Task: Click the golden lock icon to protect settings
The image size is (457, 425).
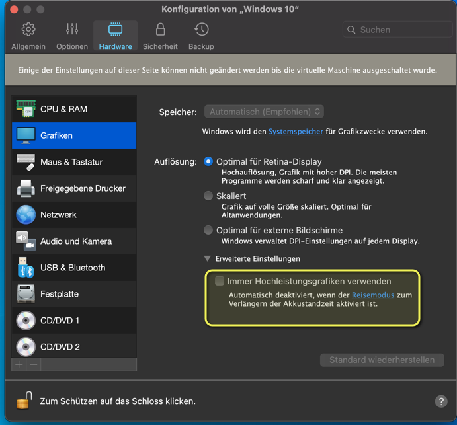Action: click(24, 401)
